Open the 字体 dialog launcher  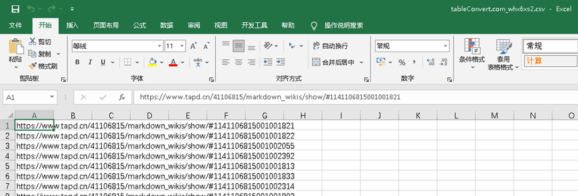(211, 80)
